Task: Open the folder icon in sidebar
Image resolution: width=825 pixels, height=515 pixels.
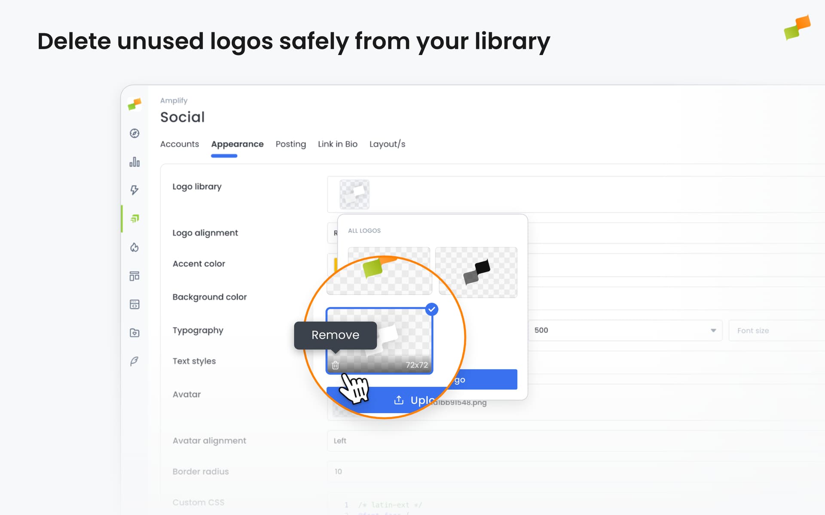Action: point(134,333)
